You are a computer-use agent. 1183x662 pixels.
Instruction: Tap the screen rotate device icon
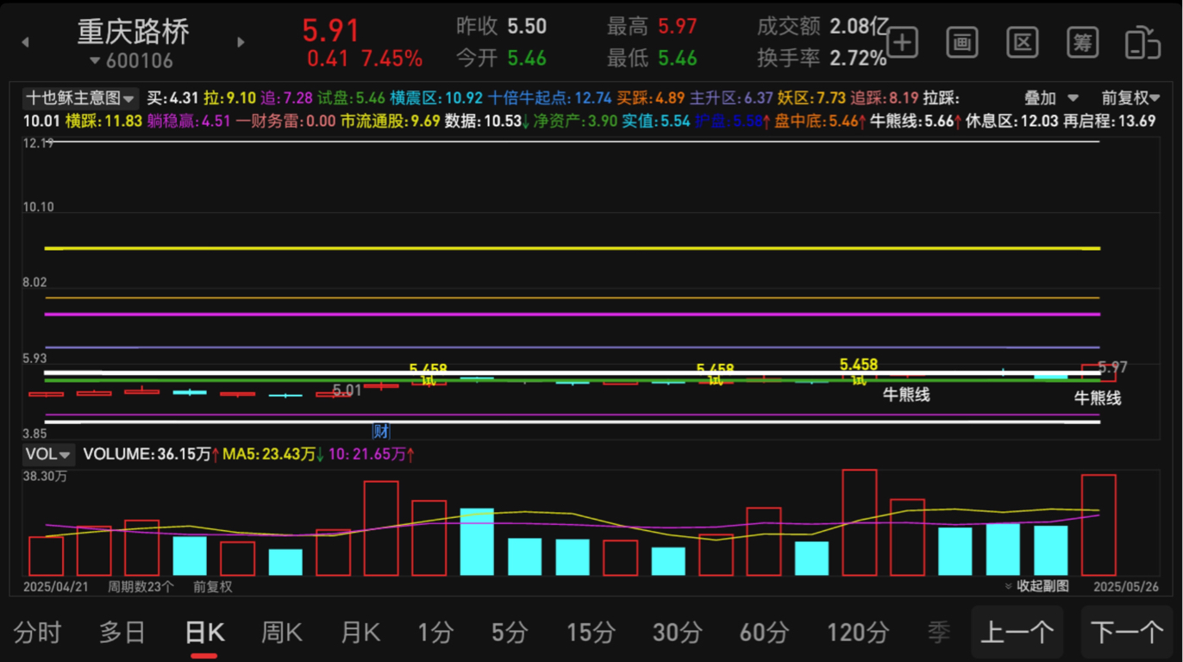tap(1142, 42)
